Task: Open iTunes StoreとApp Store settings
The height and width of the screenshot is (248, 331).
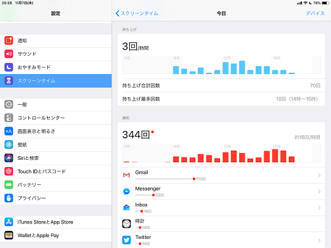Action: [56, 222]
